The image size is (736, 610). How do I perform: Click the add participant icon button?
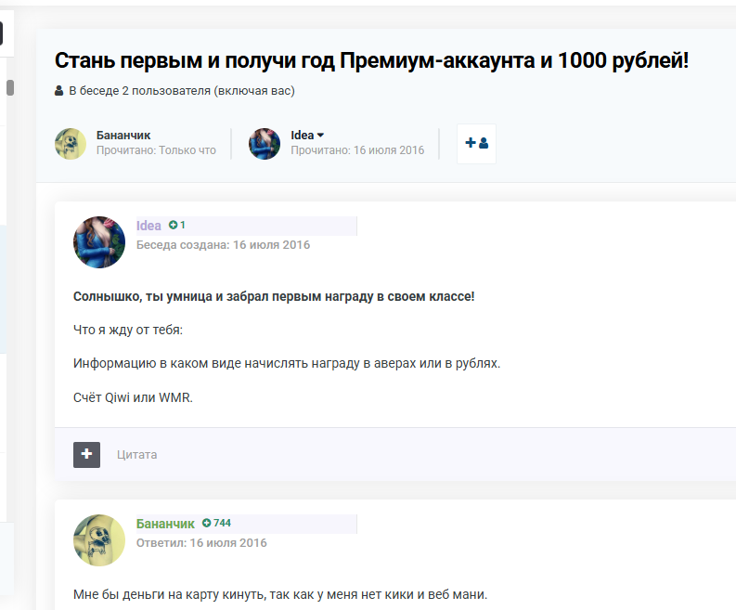(476, 144)
